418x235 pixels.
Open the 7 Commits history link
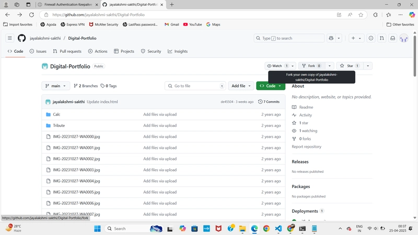pyautogui.click(x=269, y=102)
